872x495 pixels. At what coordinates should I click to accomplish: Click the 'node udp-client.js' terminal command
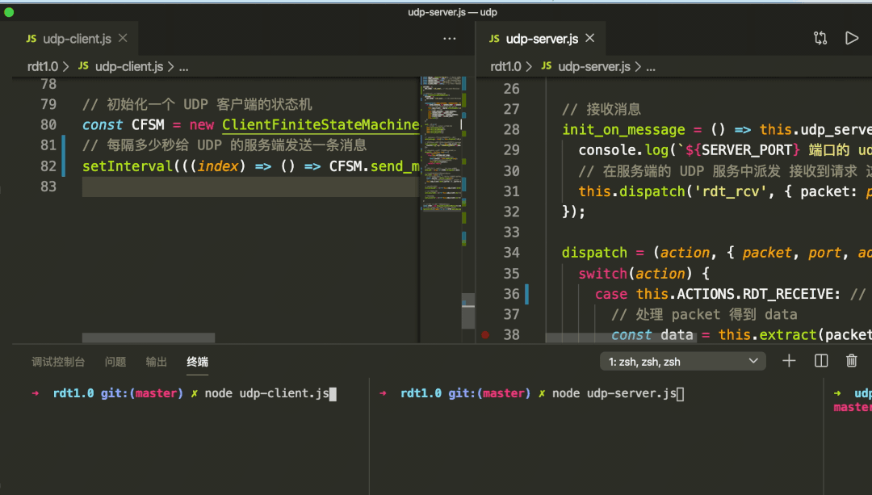tap(267, 393)
